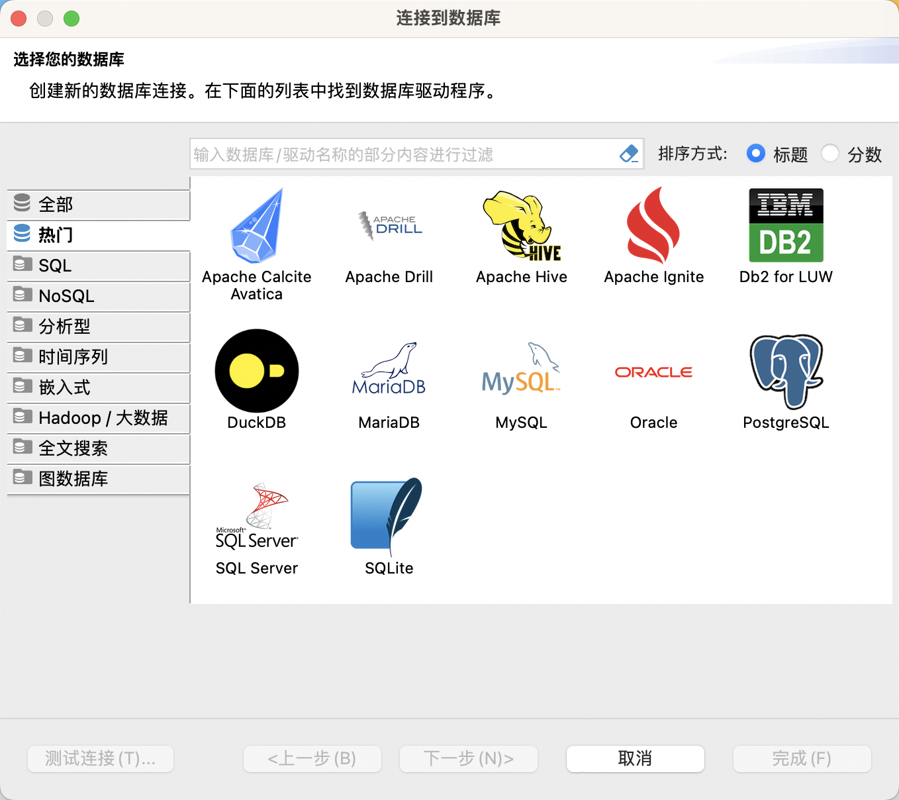Viewport: 899px width, 800px height.
Task: Open the 图数据库 category
Action: (98, 479)
